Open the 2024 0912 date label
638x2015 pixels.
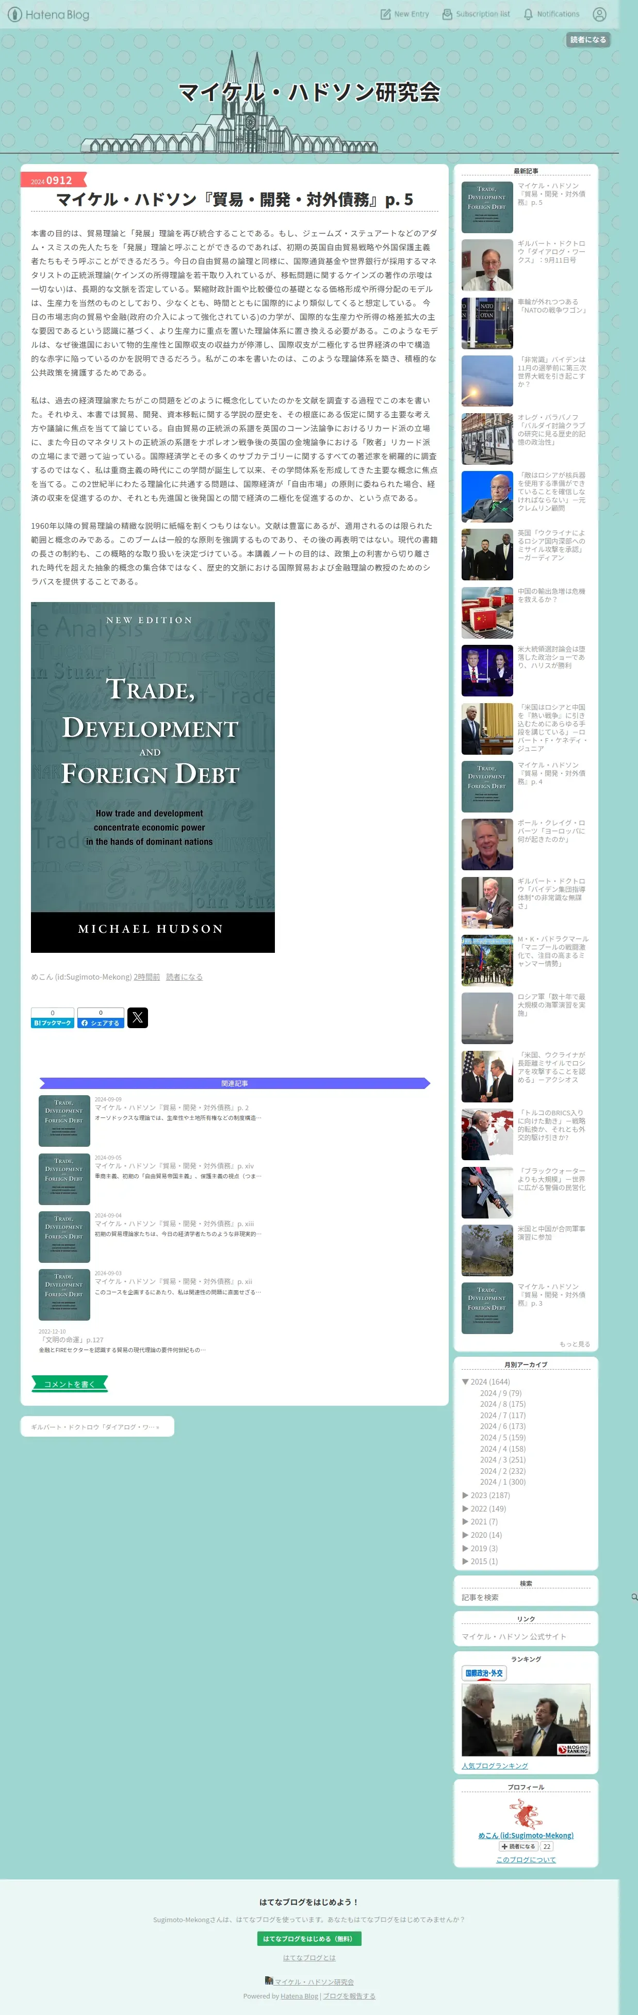[x=52, y=180]
